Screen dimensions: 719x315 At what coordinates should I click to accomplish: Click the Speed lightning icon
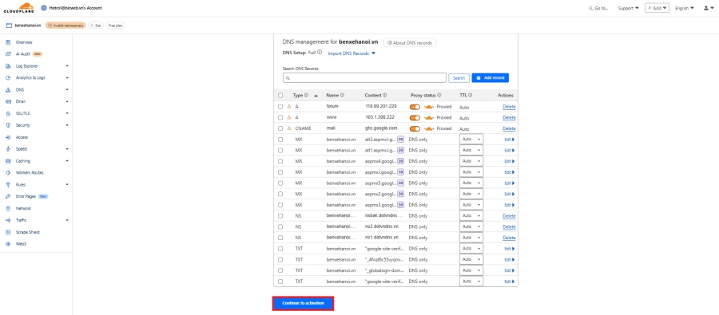8,149
